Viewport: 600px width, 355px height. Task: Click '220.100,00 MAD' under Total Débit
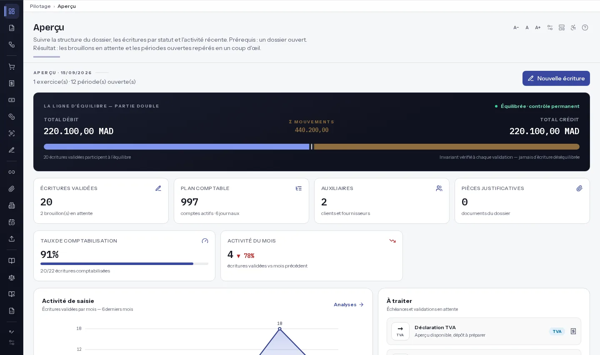[x=79, y=131]
